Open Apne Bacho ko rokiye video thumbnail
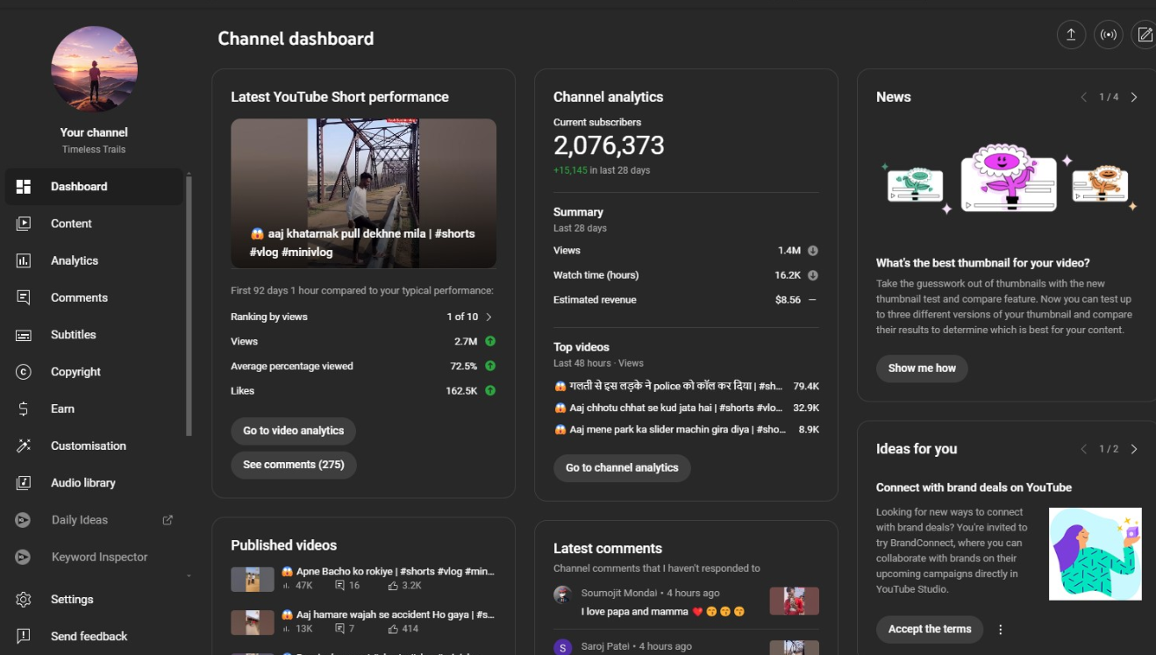The image size is (1156, 655). [253, 580]
